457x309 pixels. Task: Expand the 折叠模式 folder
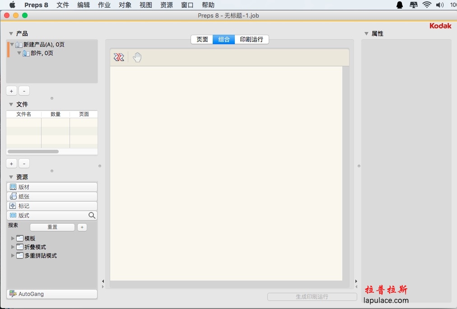click(13, 247)
